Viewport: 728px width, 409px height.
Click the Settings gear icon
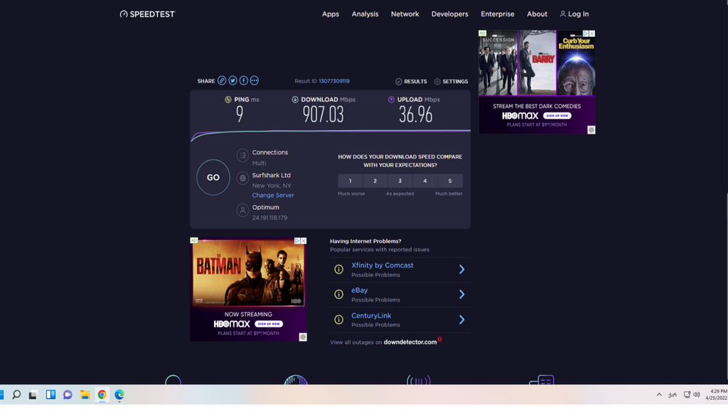tap(437, 81)
